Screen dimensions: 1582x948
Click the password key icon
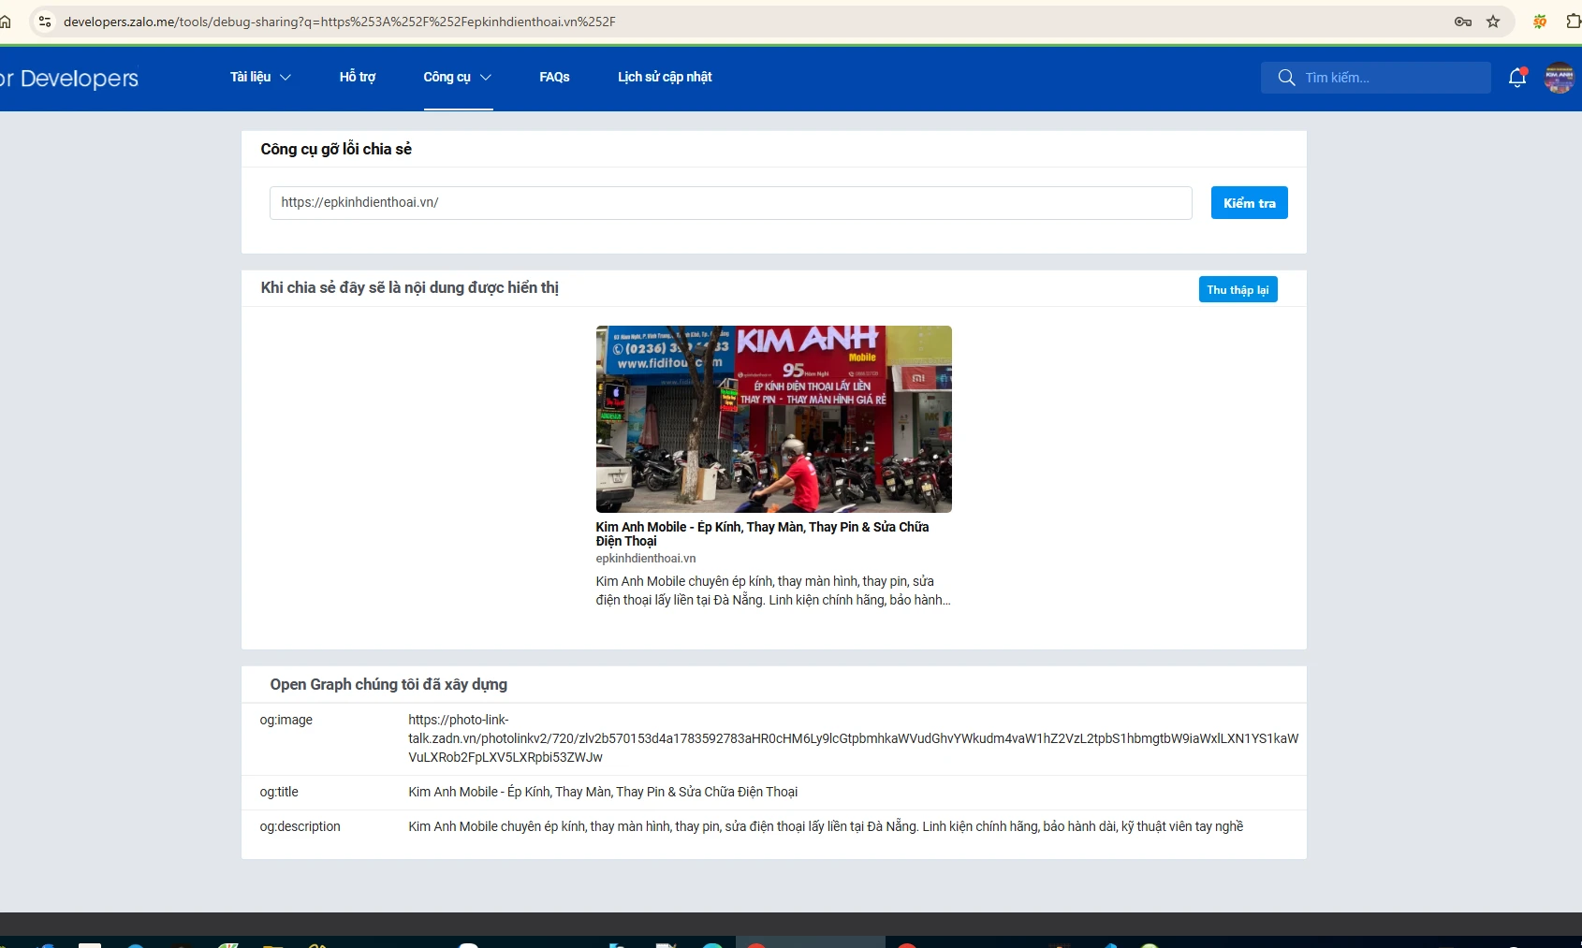[1462, 22]
